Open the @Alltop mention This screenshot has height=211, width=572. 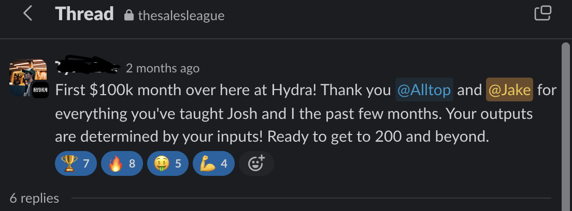(424, 91)
